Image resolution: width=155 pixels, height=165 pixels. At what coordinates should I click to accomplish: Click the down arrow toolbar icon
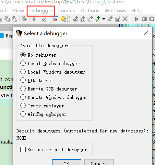click(x=34, y=19)
